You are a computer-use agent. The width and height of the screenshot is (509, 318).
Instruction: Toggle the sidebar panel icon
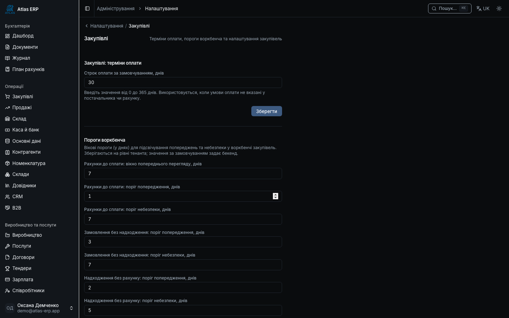(x=87, y=8)
